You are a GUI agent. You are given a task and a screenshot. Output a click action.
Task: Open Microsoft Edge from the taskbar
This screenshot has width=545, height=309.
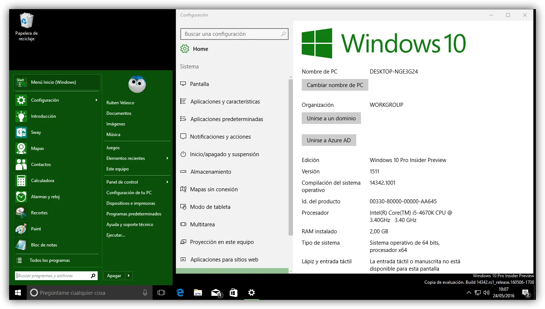[180, 293]
